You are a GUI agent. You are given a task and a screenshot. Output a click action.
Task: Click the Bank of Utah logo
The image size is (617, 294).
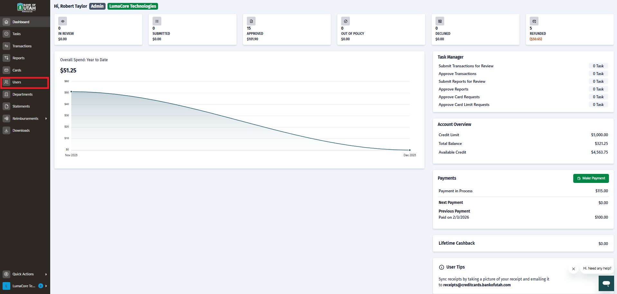[27, 7]
